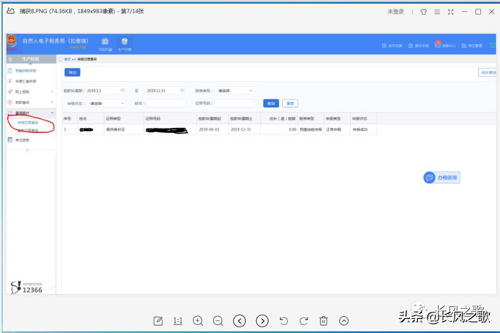Click the undo rotate icon in viewer toolbar
The width and height of the screenshot is (500, 333).
coord(283,321)
